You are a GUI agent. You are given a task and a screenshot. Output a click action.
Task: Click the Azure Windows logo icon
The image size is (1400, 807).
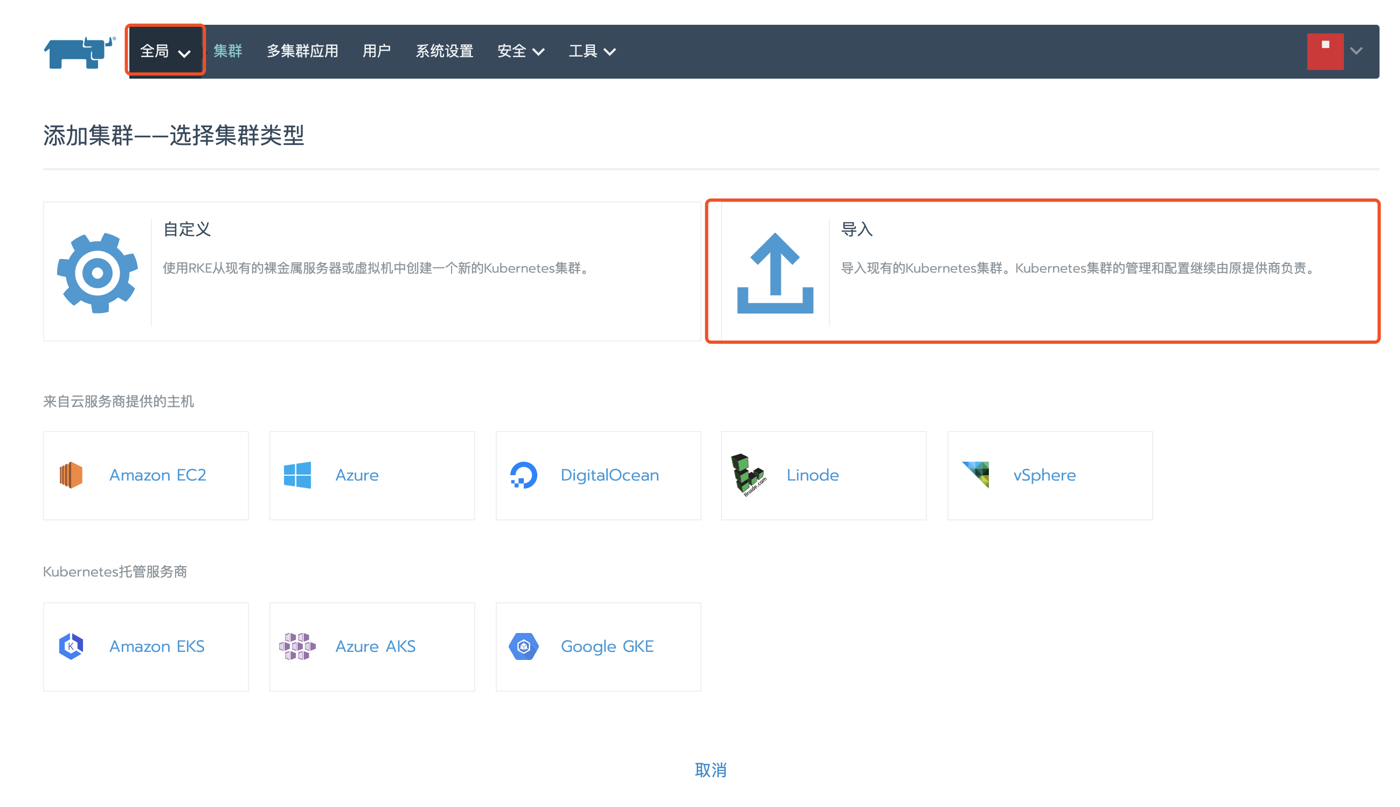297,475
